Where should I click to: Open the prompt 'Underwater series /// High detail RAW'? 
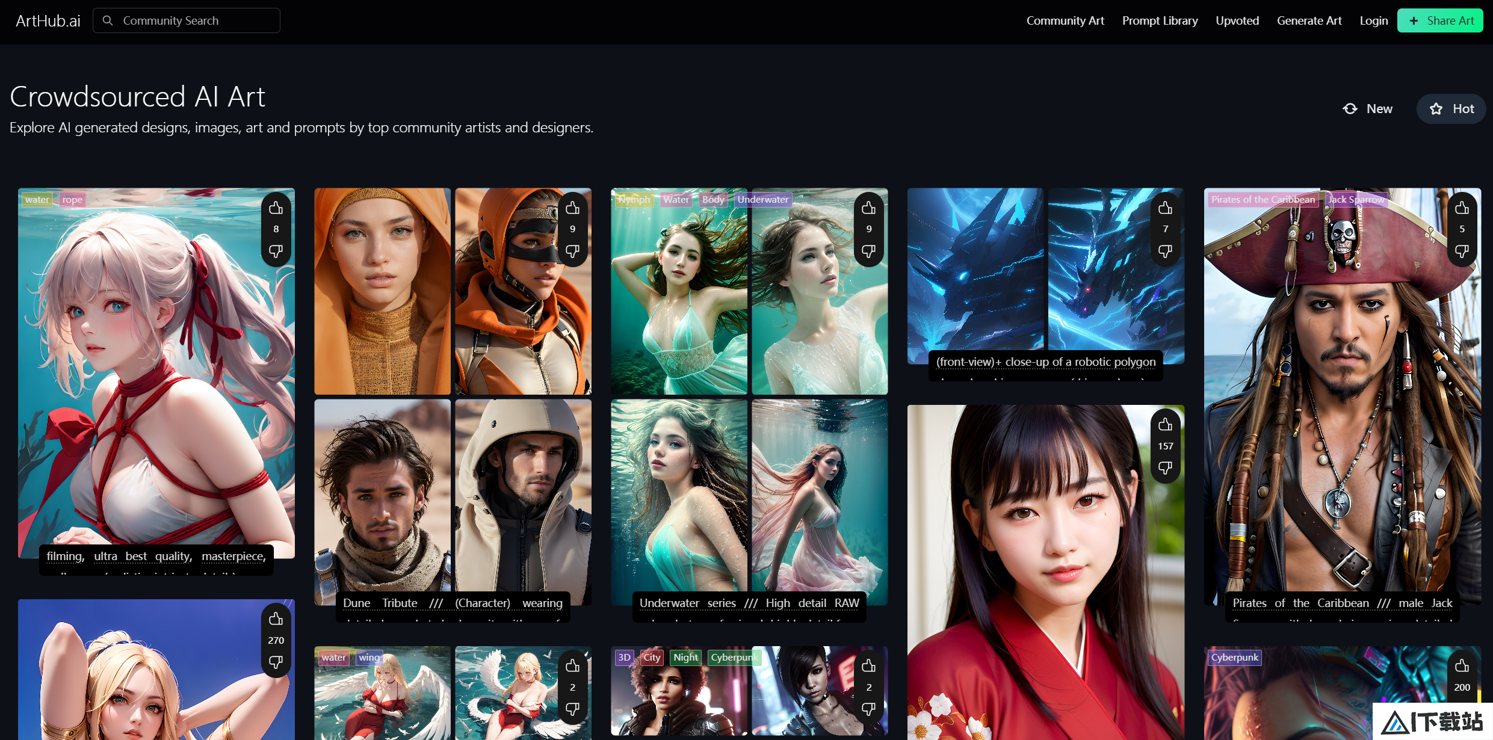click(x=749, y=603)
